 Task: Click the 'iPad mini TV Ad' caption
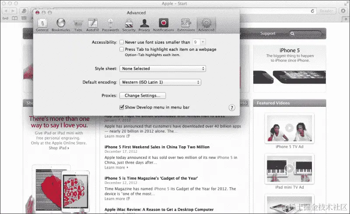(x=289, y=187)
